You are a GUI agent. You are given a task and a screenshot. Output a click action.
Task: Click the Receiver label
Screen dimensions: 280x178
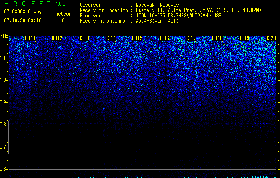click(90, 16)
